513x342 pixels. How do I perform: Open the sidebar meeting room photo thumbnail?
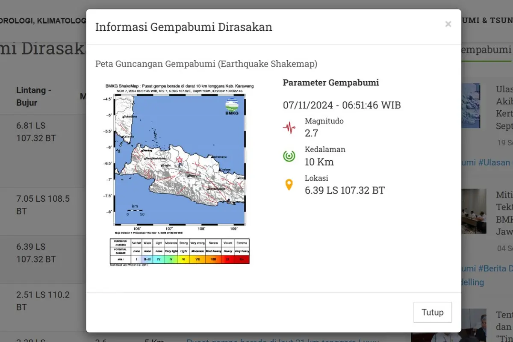tap(474, 211)
